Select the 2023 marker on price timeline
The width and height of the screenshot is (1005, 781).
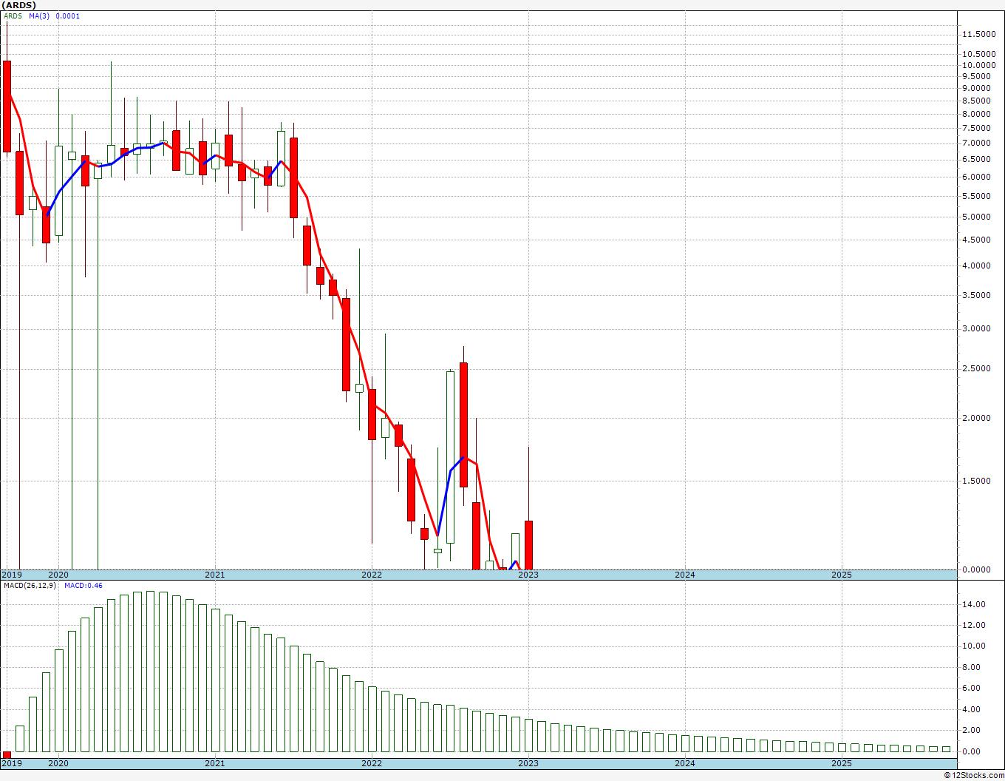(x=528, y=575)
